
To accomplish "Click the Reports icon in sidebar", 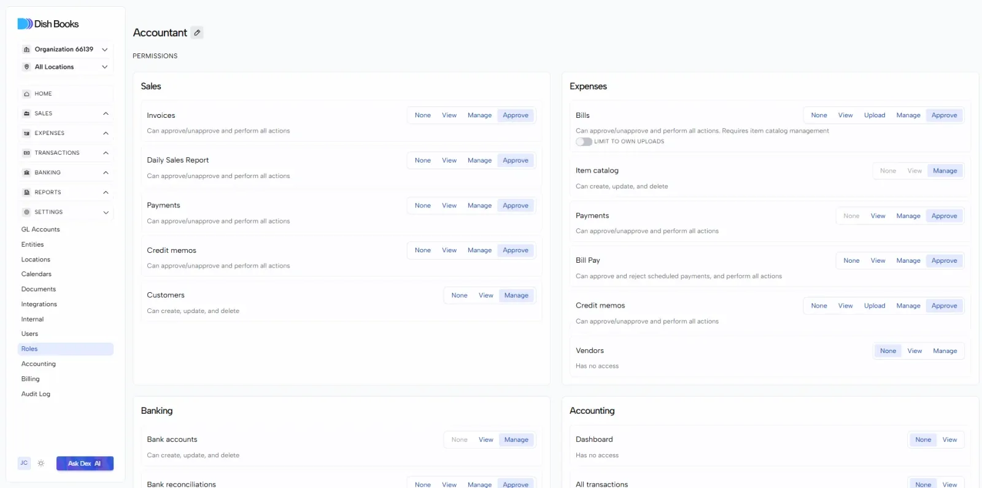I will 26,192.
